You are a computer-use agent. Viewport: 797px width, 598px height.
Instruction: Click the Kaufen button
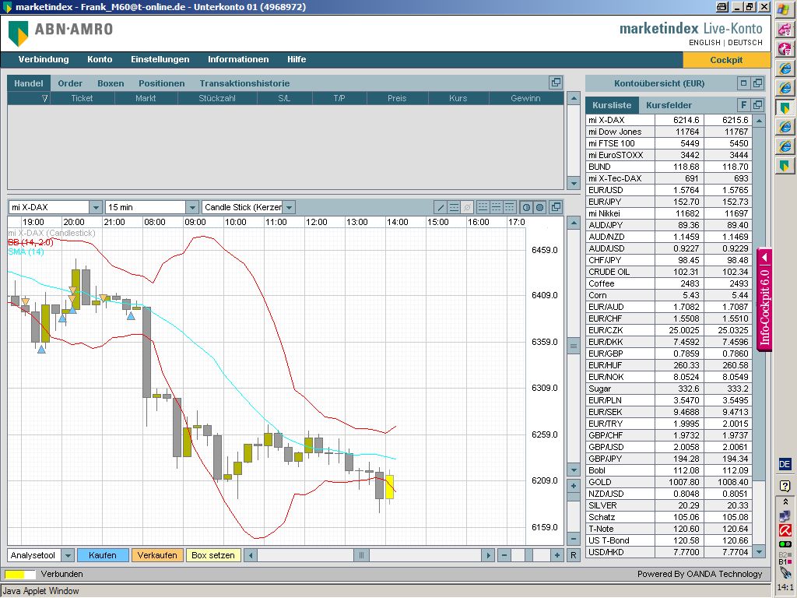tap(103, 555)
